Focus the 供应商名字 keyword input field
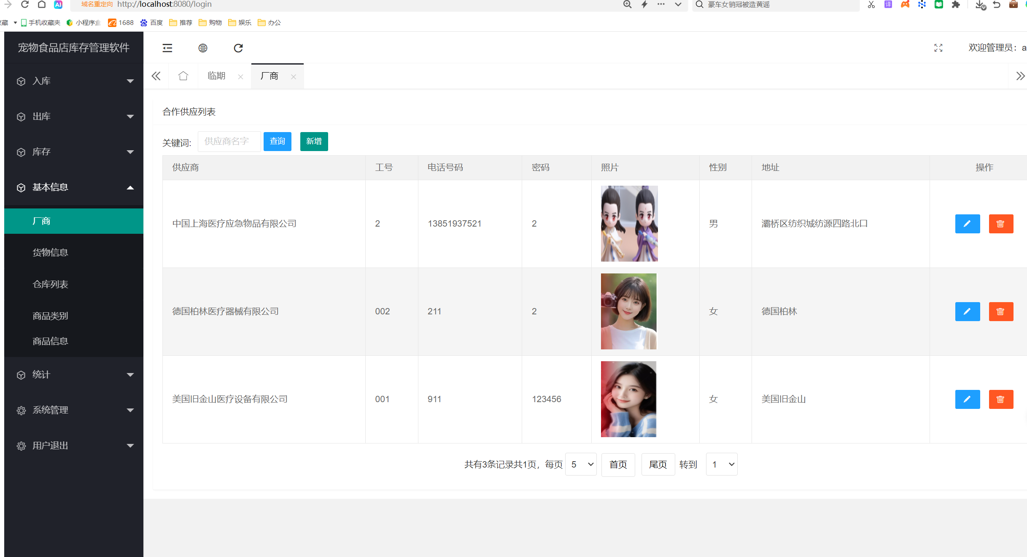The width and height of the screenshot is (1027, 557). (229, 141)
